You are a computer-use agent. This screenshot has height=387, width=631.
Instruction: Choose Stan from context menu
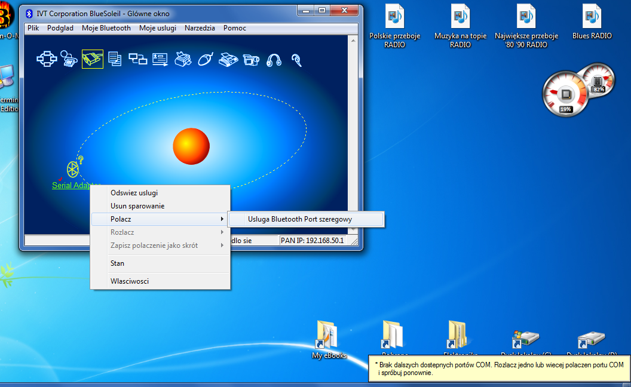[x=161, y=263]
